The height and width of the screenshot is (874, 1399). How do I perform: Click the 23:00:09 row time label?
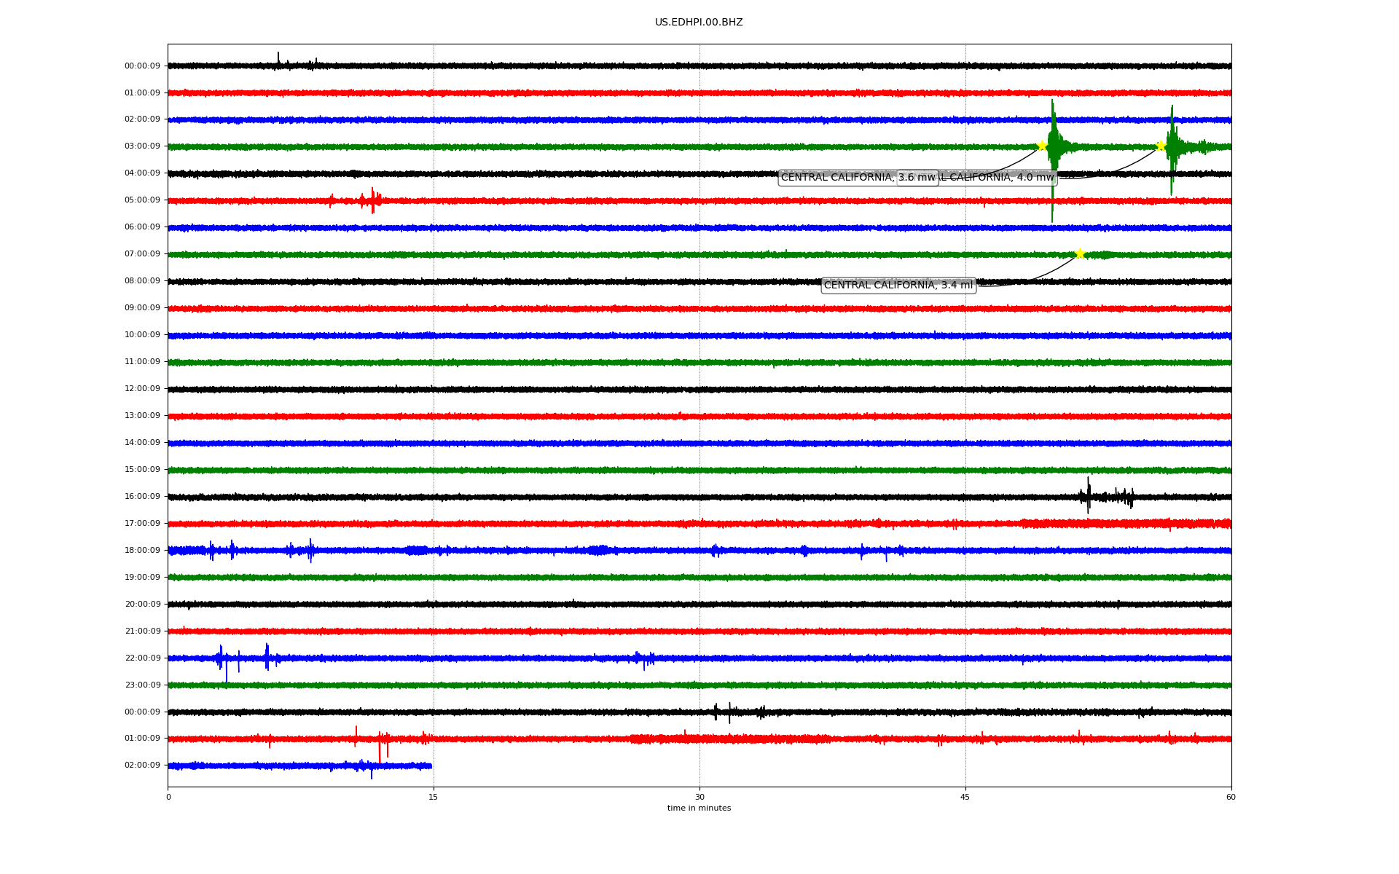tap(142, 685)
